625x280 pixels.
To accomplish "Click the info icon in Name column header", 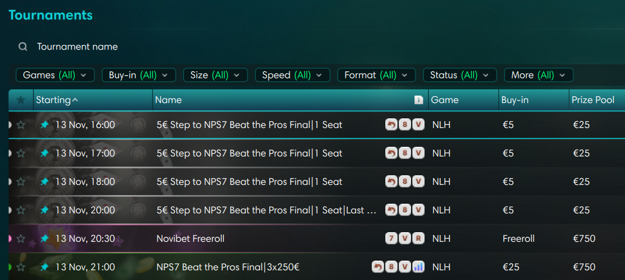I will 418,100.
